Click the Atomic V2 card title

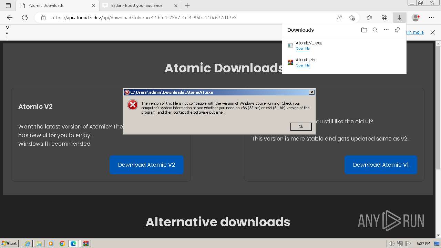coord(35,106)
